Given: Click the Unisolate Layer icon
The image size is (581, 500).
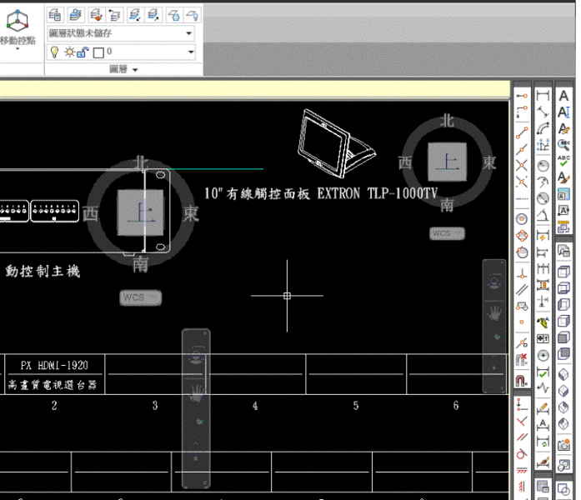Looking at the screenshot, I should 153,15.
